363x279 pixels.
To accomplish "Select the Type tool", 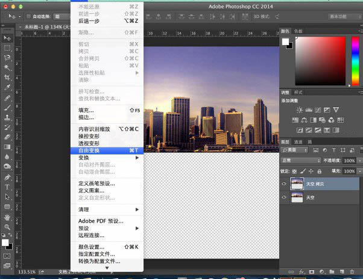I will coord(7,187).
